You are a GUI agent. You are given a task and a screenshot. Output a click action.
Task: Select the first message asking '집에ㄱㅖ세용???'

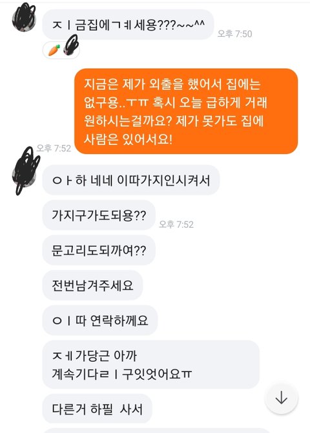128,25
